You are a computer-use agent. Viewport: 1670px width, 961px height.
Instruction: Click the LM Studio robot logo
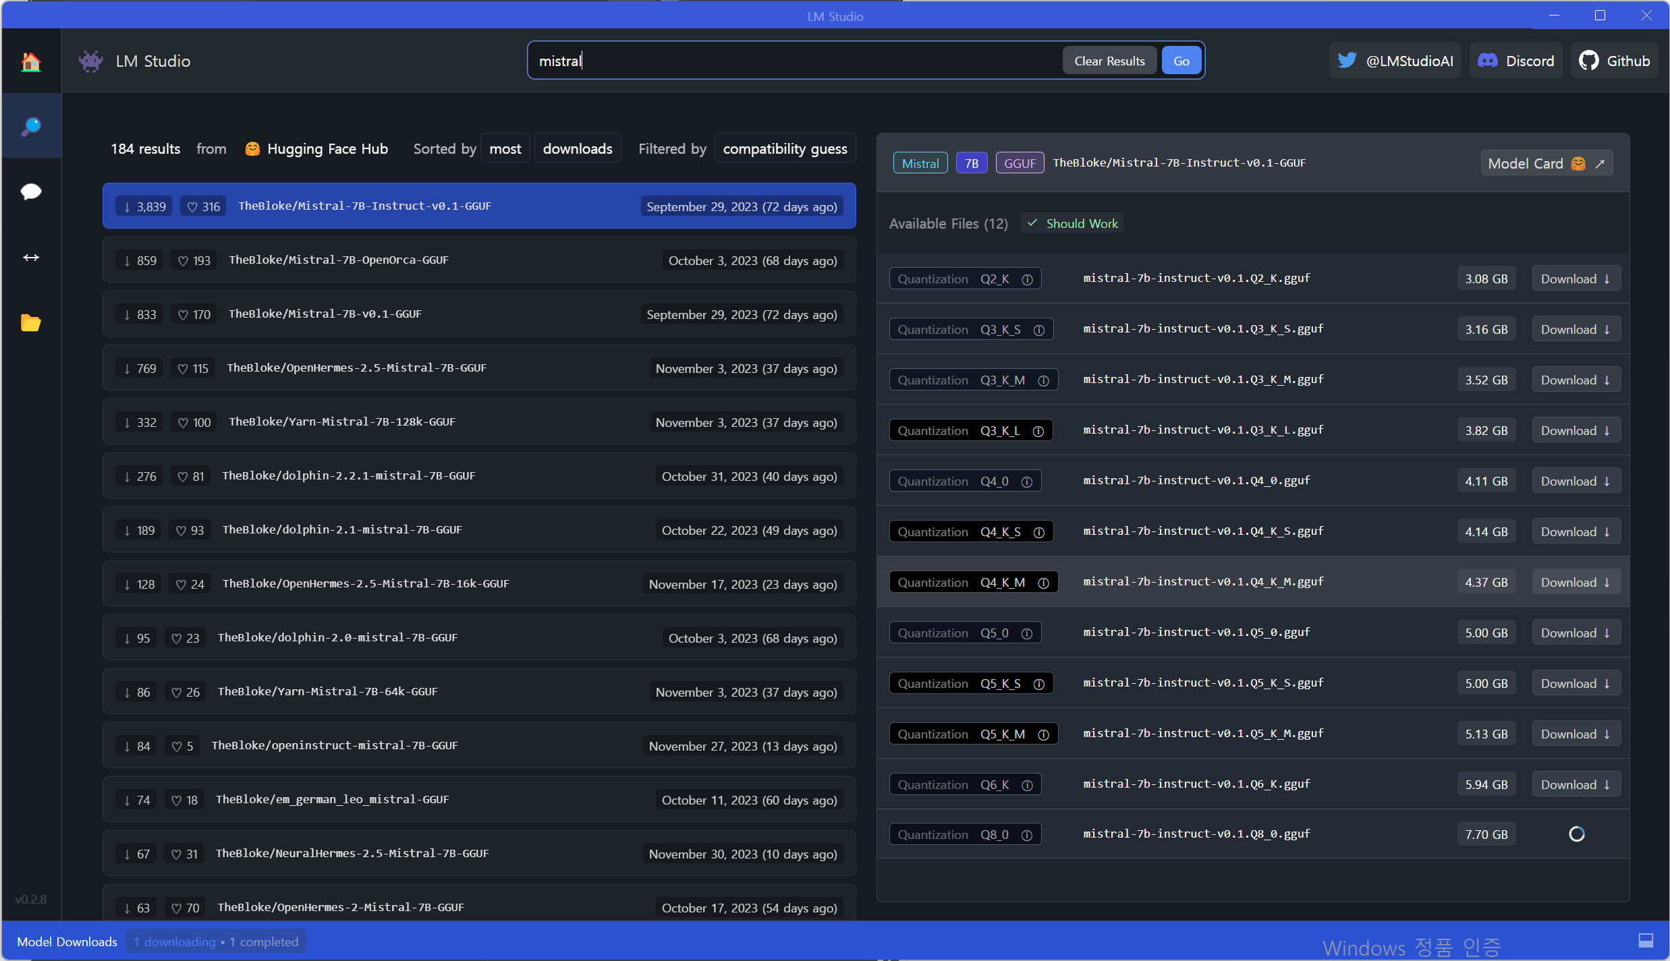91,61
